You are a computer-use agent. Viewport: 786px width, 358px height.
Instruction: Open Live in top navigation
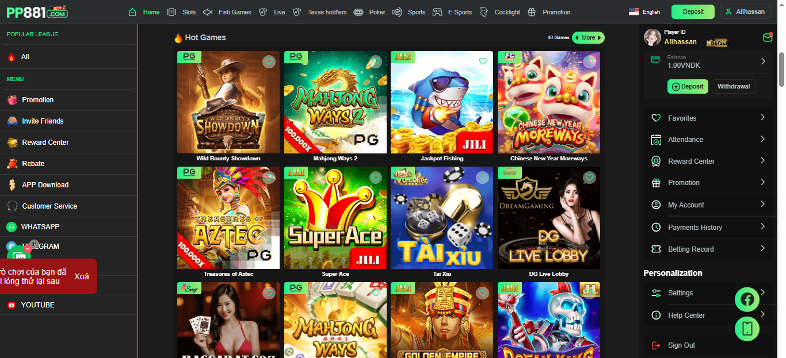click(x=272, y=12)
